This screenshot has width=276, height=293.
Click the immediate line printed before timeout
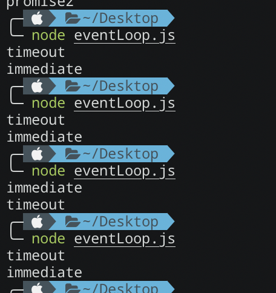click(x=45, y=188)
